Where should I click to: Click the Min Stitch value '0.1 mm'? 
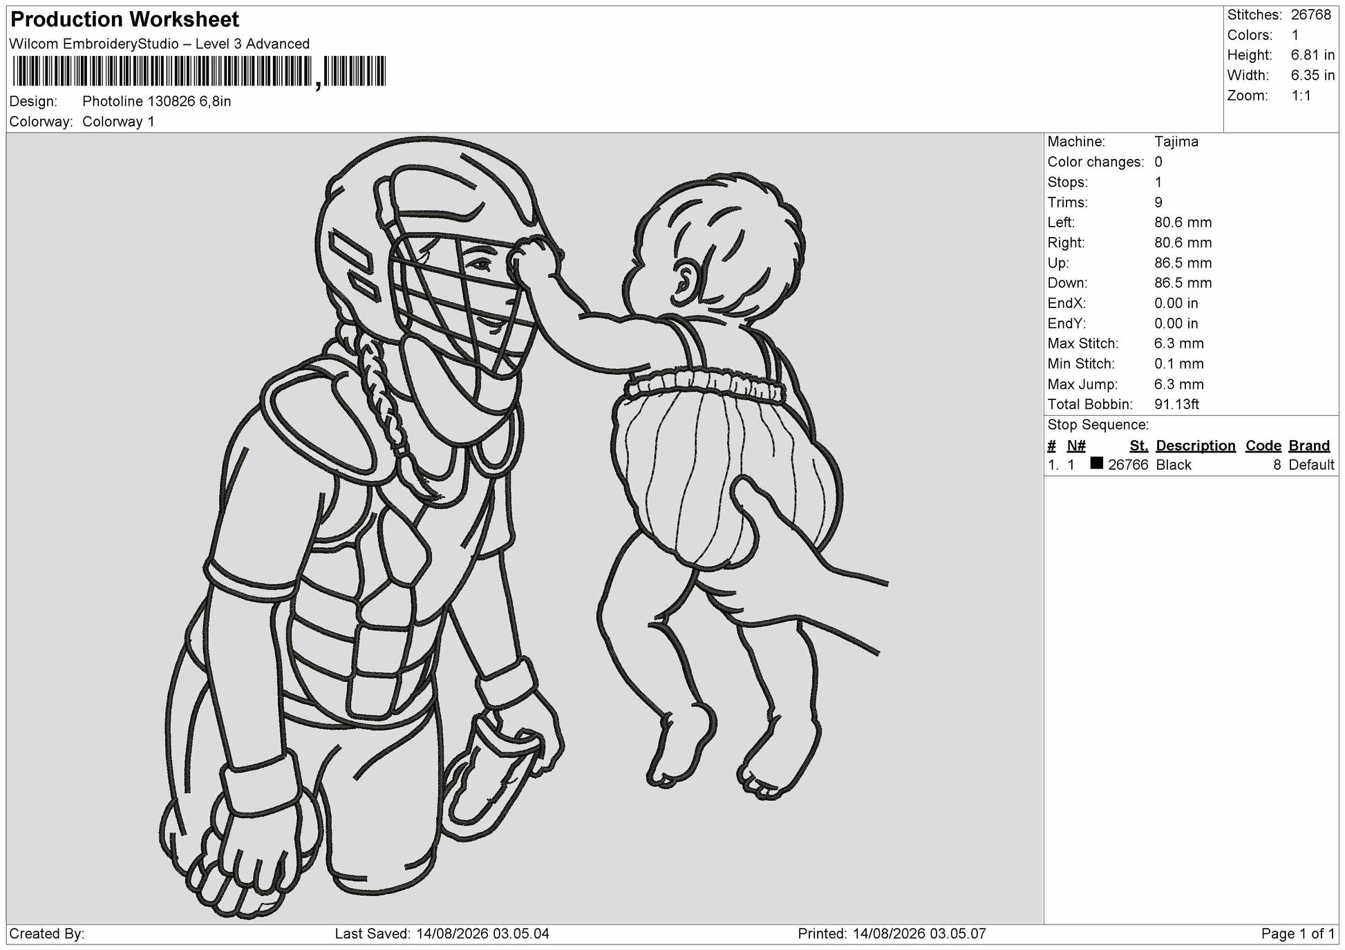(x=1178, y=363)
